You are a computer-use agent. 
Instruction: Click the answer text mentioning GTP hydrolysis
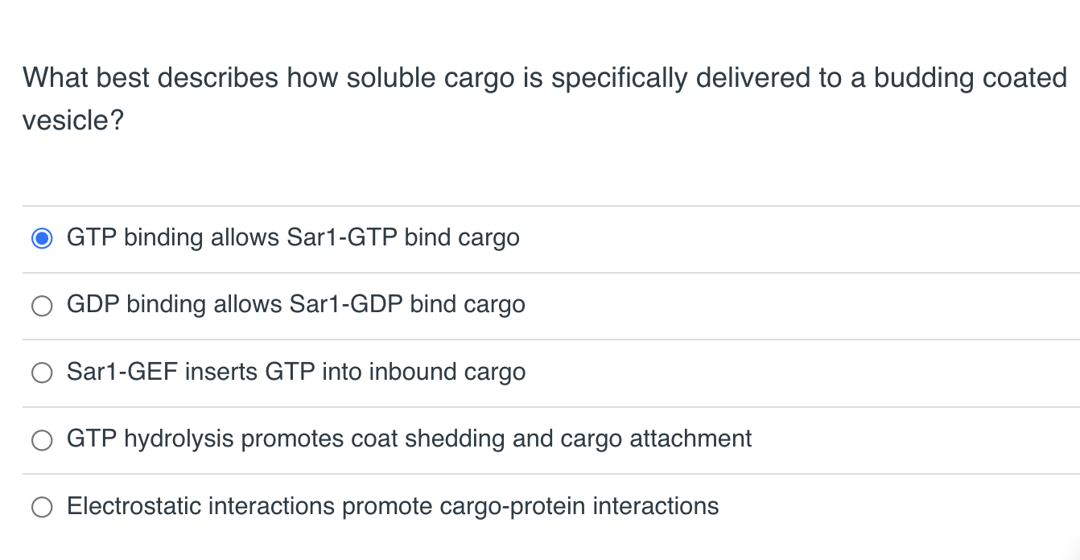[408, 439]
